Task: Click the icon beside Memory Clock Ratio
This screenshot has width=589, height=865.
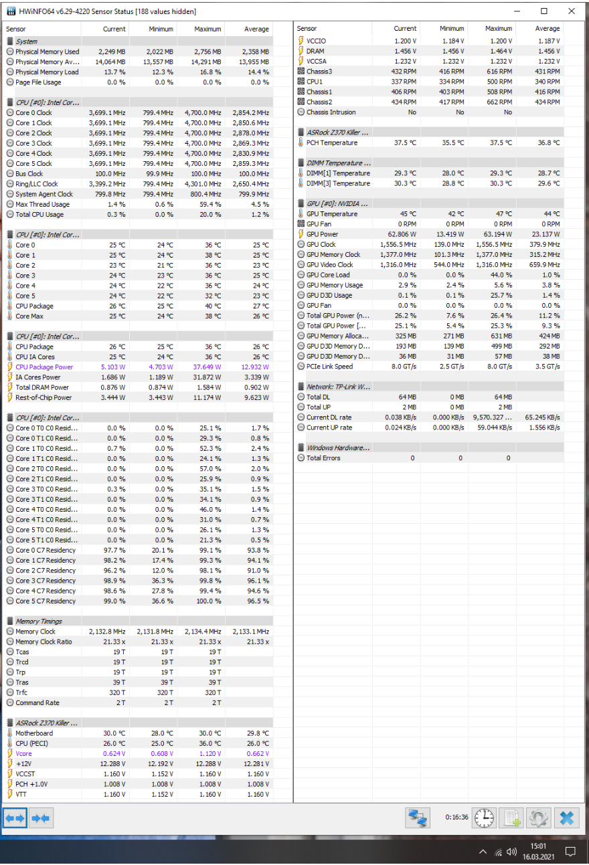Action: point(10,642)
